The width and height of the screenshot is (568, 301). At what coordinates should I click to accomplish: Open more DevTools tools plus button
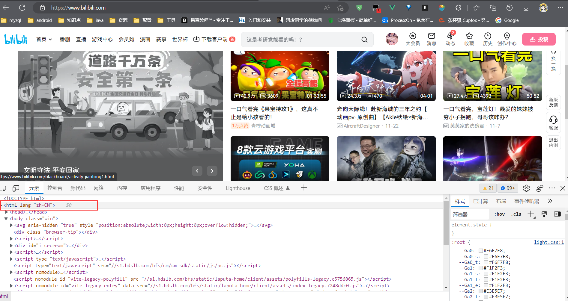coord(304,188)
